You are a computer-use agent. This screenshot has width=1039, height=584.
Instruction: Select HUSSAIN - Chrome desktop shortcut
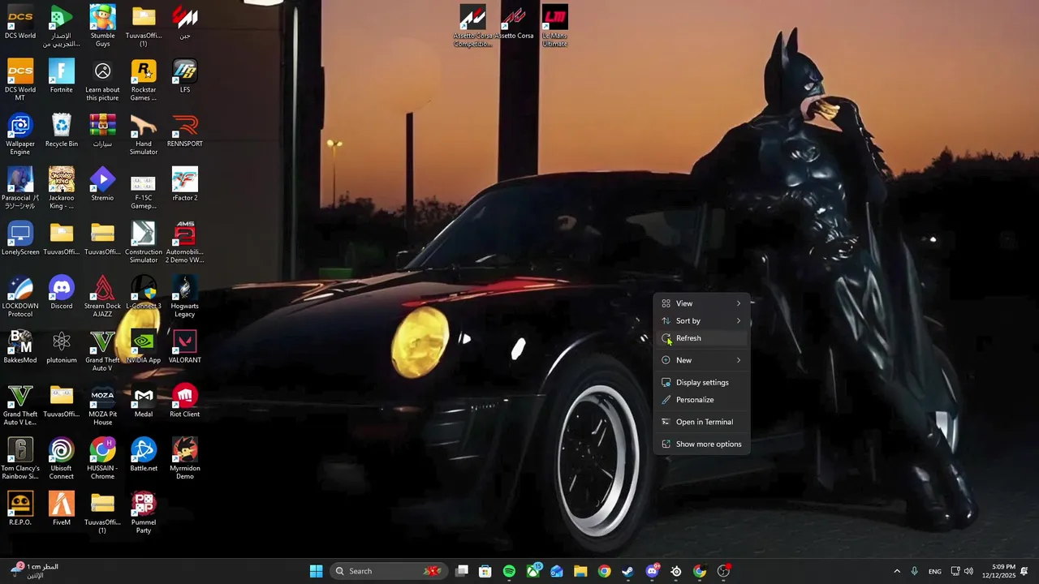102,458
